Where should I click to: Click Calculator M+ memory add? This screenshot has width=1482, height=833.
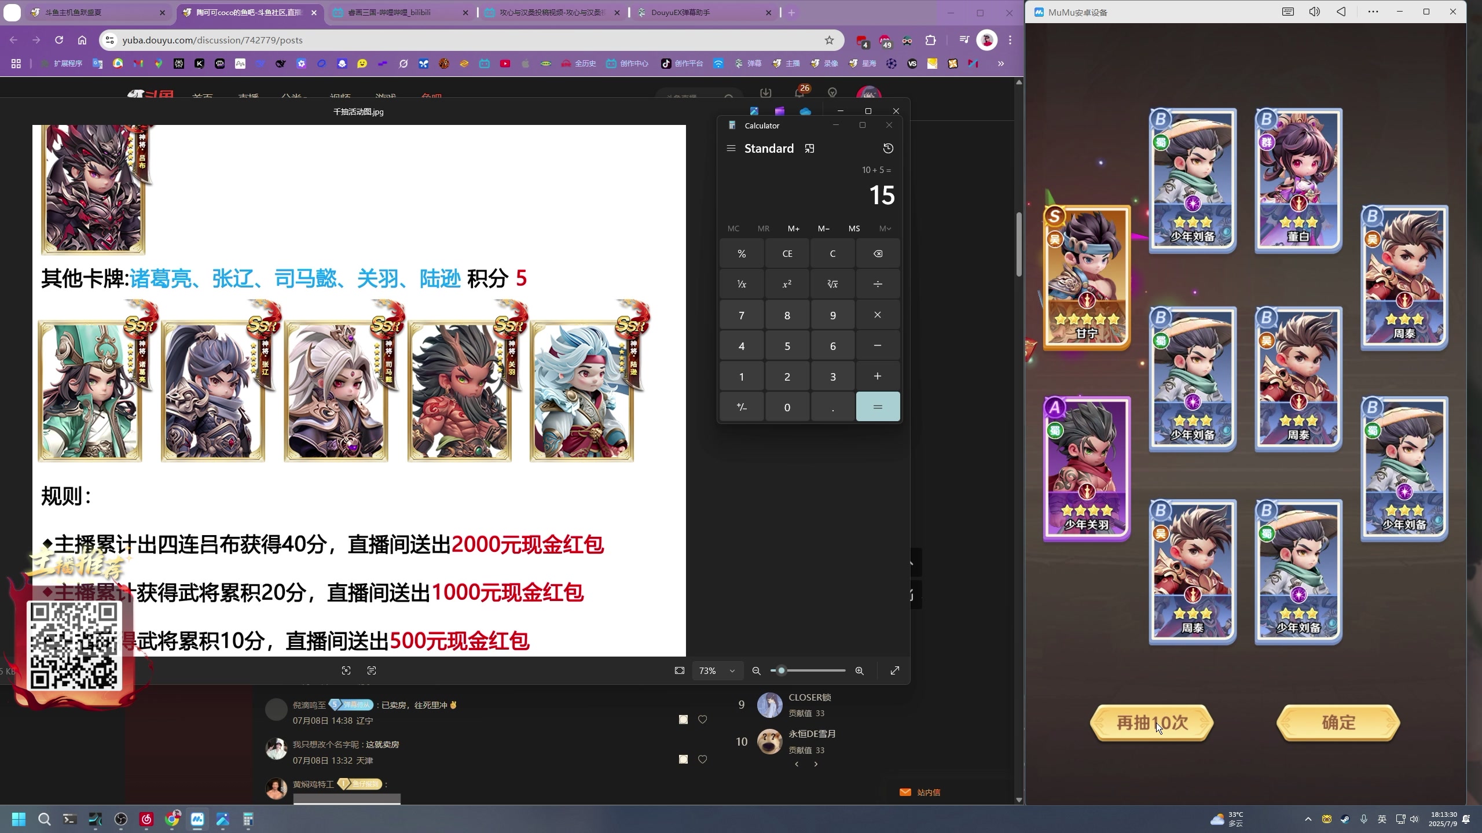tap(794, 228)
